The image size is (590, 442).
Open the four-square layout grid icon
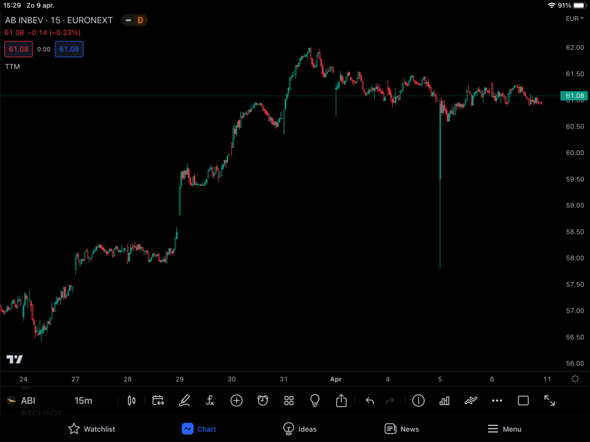point(289,401)
